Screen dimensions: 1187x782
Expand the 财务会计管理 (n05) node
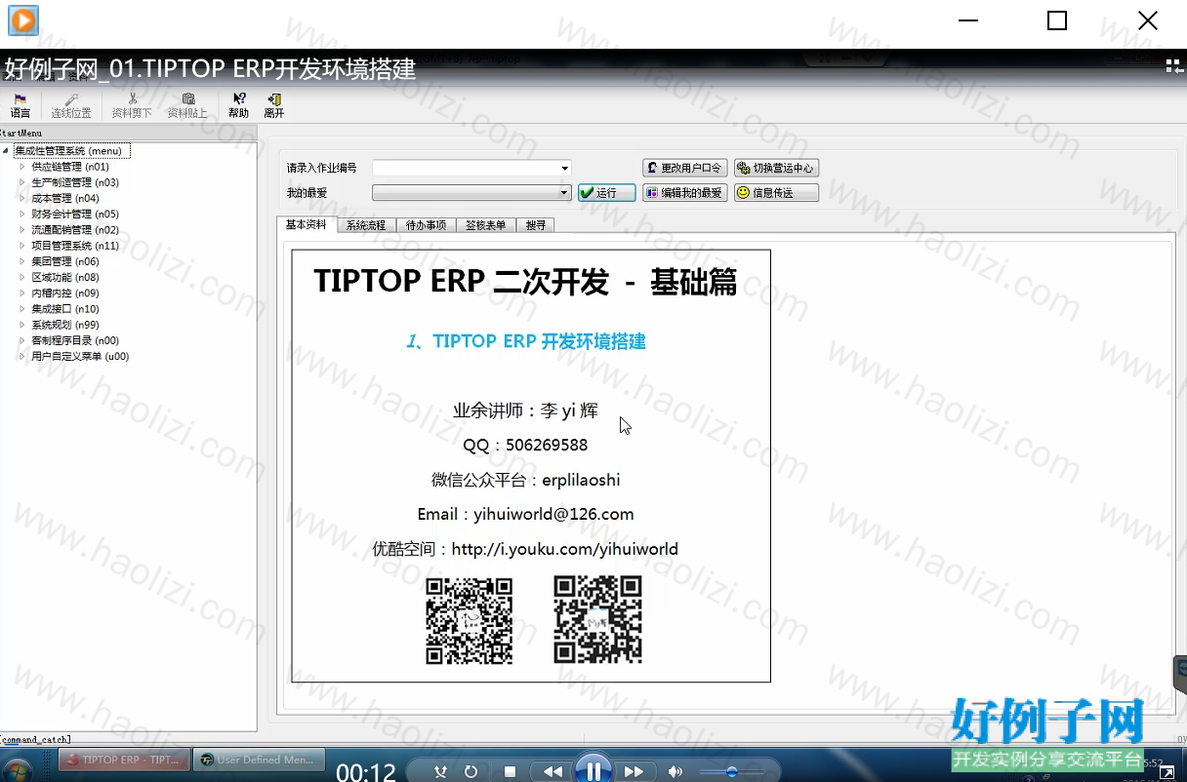[22, 214]
